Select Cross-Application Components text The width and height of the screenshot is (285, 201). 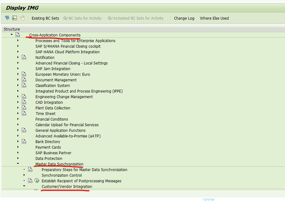(55, 35)
